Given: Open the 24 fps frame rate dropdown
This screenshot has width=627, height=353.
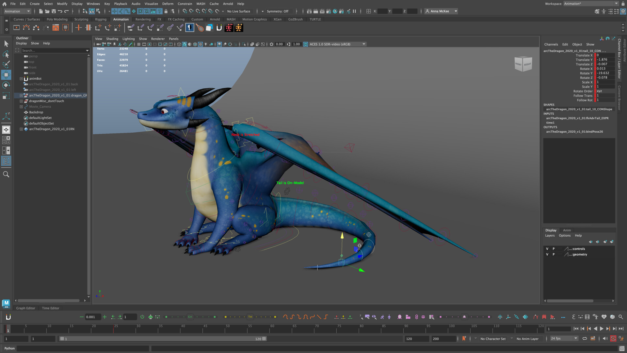Looking at the screenshot, I should pos(564,339).
